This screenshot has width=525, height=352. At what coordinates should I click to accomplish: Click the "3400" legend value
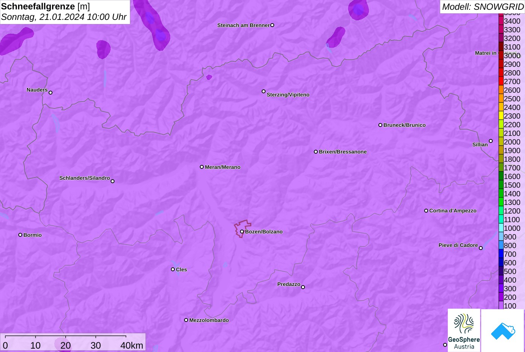[x=512, y=21]
